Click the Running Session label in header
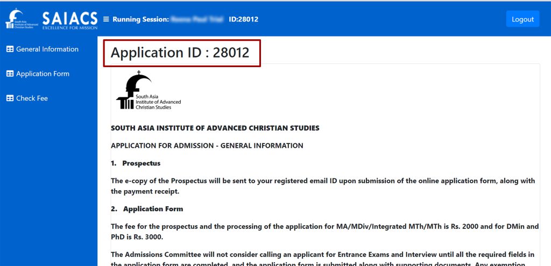 [x=141, y=19]
